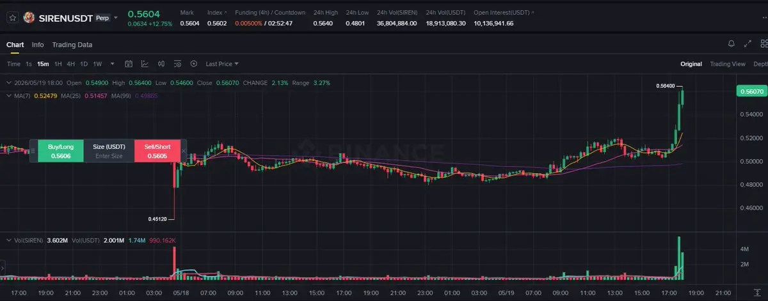Open the technical indicators line-chart icon

(x=145, y=64)
